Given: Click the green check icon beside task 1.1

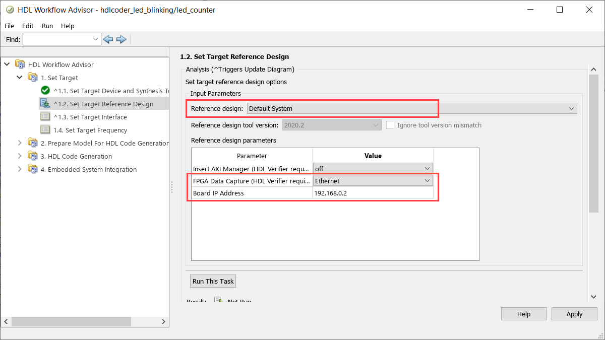Looking at the screenshot, I should (x=46, y=91).
